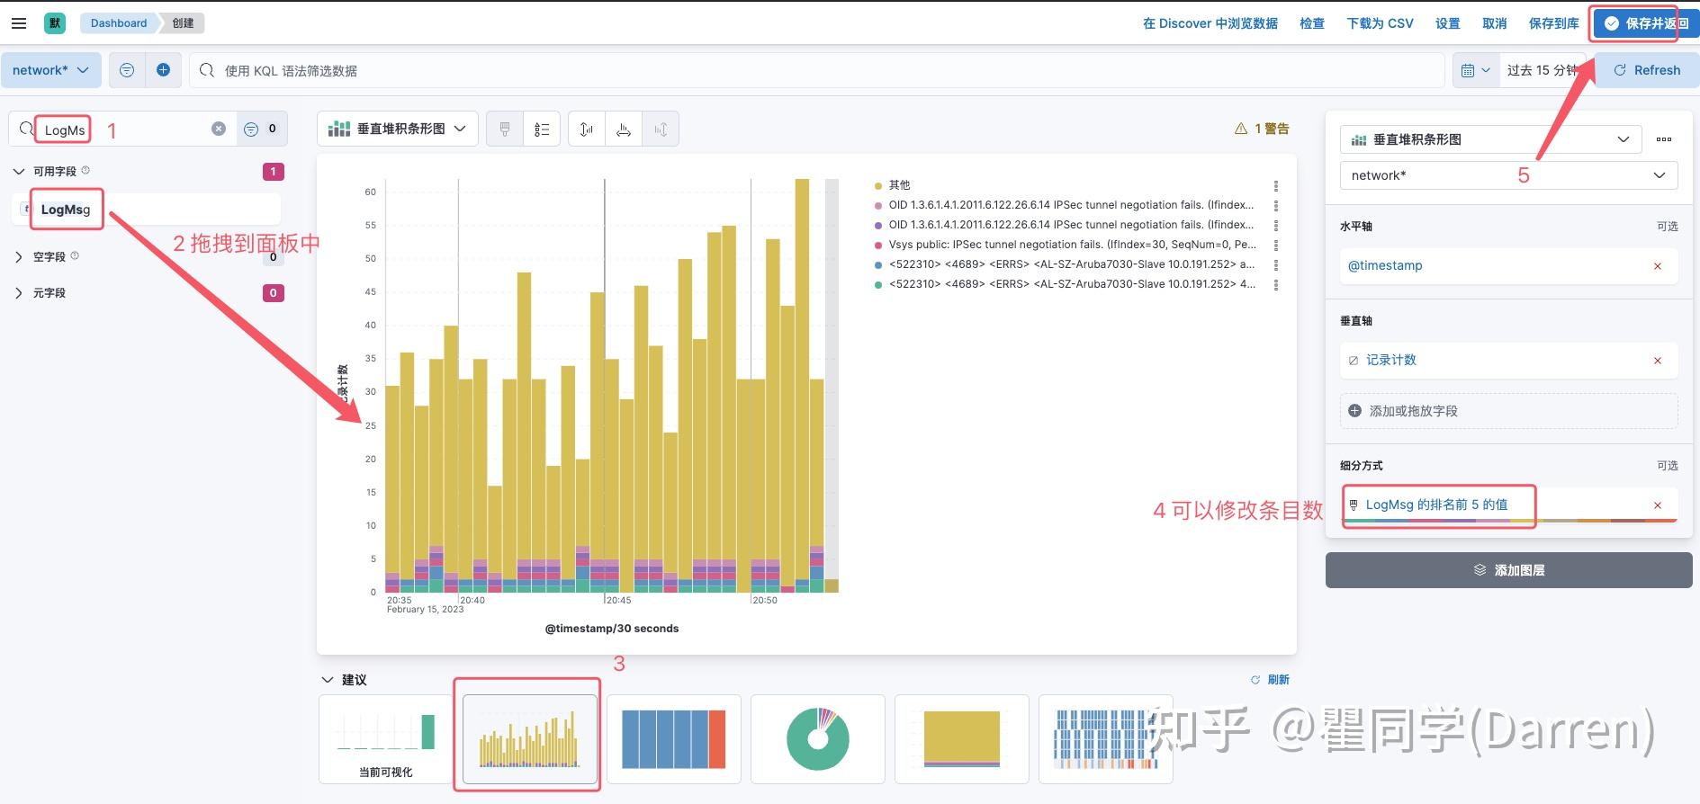Open the calendar quick time menu
The image size is (1700, 804).
[x=1476, y=70]
